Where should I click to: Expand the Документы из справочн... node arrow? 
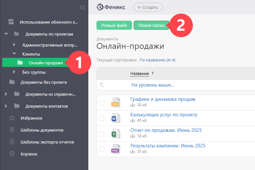pyautogui.click(x=6, y=94)
